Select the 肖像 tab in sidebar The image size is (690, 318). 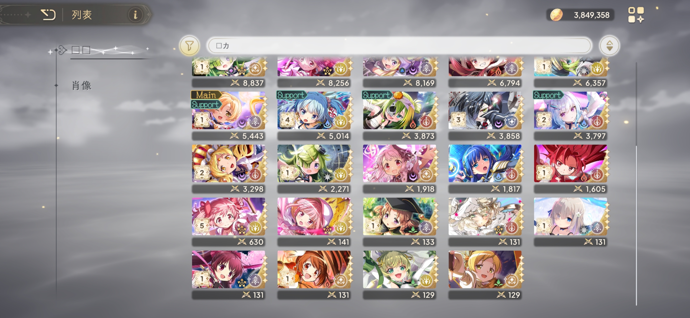coord(82,86)
